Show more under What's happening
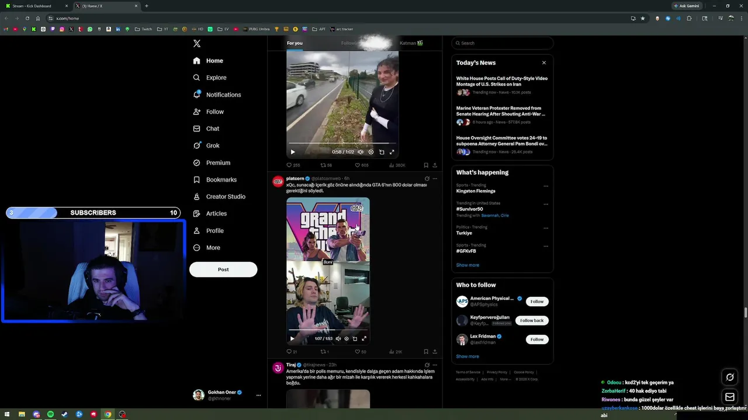Image resolution: width=748 pixels, height=420 pixels. click(467, 265)
